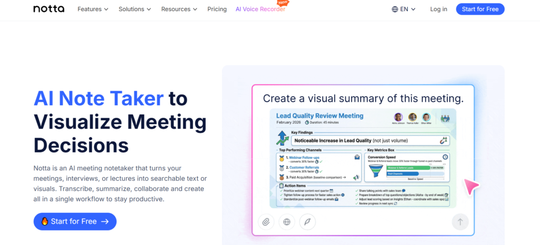Click the megaphone icon beside Paid Acquisition
Image resolution: width=540 pixels, height=245 pixels.
pyautogui.click(x=356, y=177)
